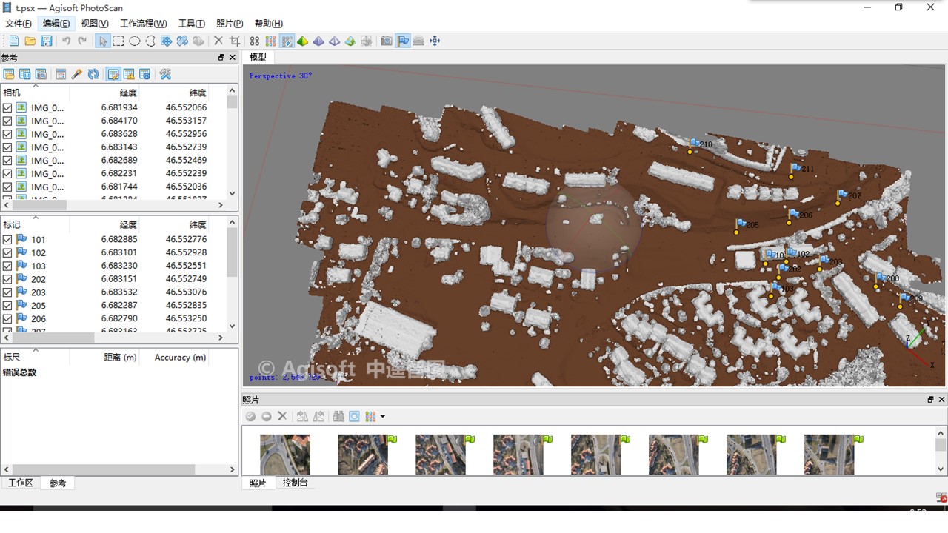Toggle show markers flag icon
This screenshot has width=948, height=533.
point(403,41)
